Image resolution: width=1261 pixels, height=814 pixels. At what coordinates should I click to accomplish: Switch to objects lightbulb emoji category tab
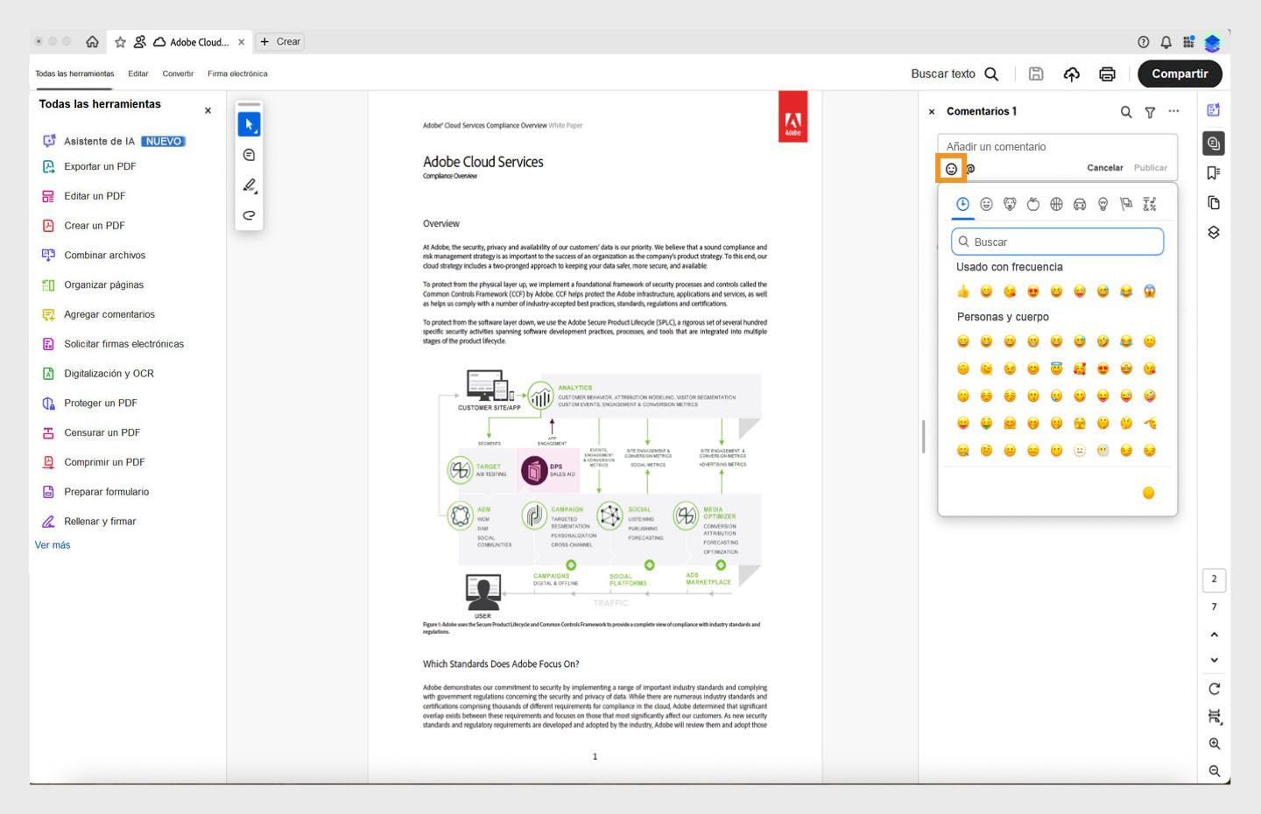click(1103, 204)
